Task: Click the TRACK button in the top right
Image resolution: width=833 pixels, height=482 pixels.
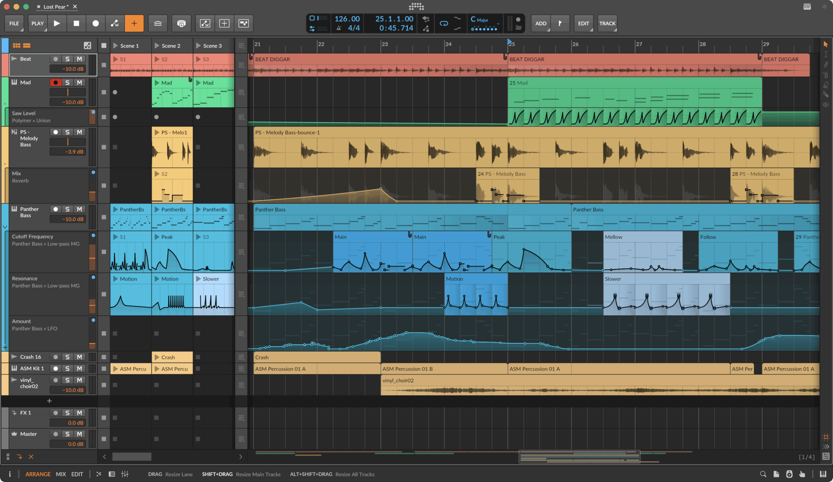Action: [x=607, y=23]
